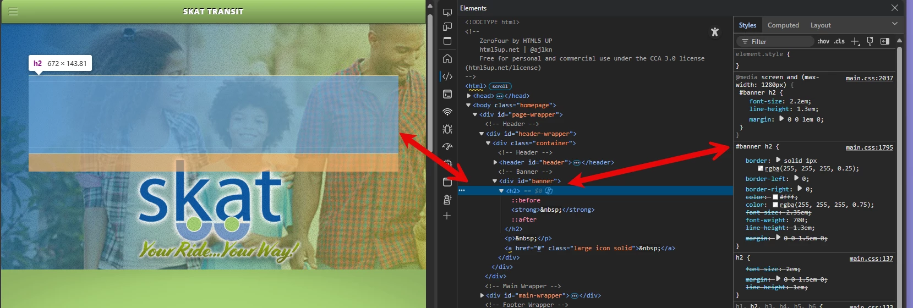Click the ellipsis badge inside header id="header"
Viewport: 913px width, 308px height.
coord(576,163)
